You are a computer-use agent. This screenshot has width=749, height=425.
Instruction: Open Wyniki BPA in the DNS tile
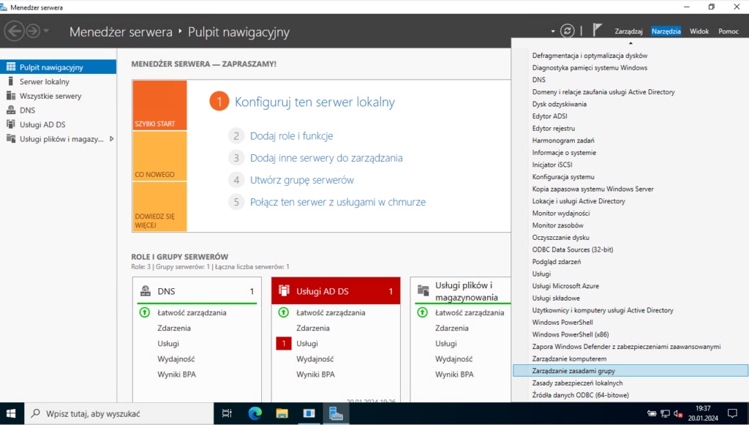click(177, 375)
